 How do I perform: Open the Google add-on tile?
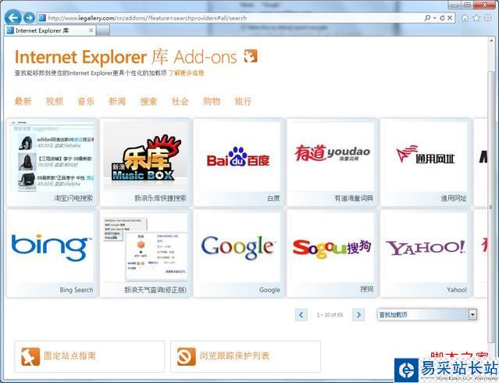[238, 253]
